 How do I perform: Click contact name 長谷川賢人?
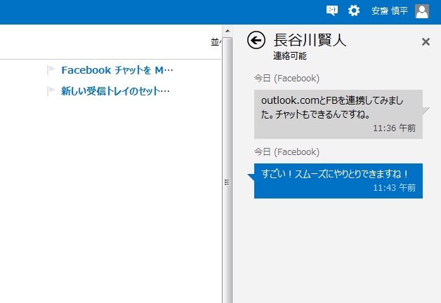click(309, 40)
